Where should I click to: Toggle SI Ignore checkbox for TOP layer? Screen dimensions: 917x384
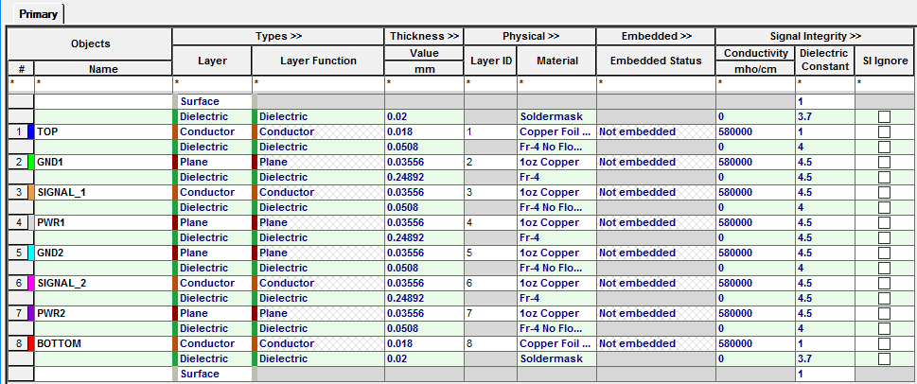tap(884, 132)
